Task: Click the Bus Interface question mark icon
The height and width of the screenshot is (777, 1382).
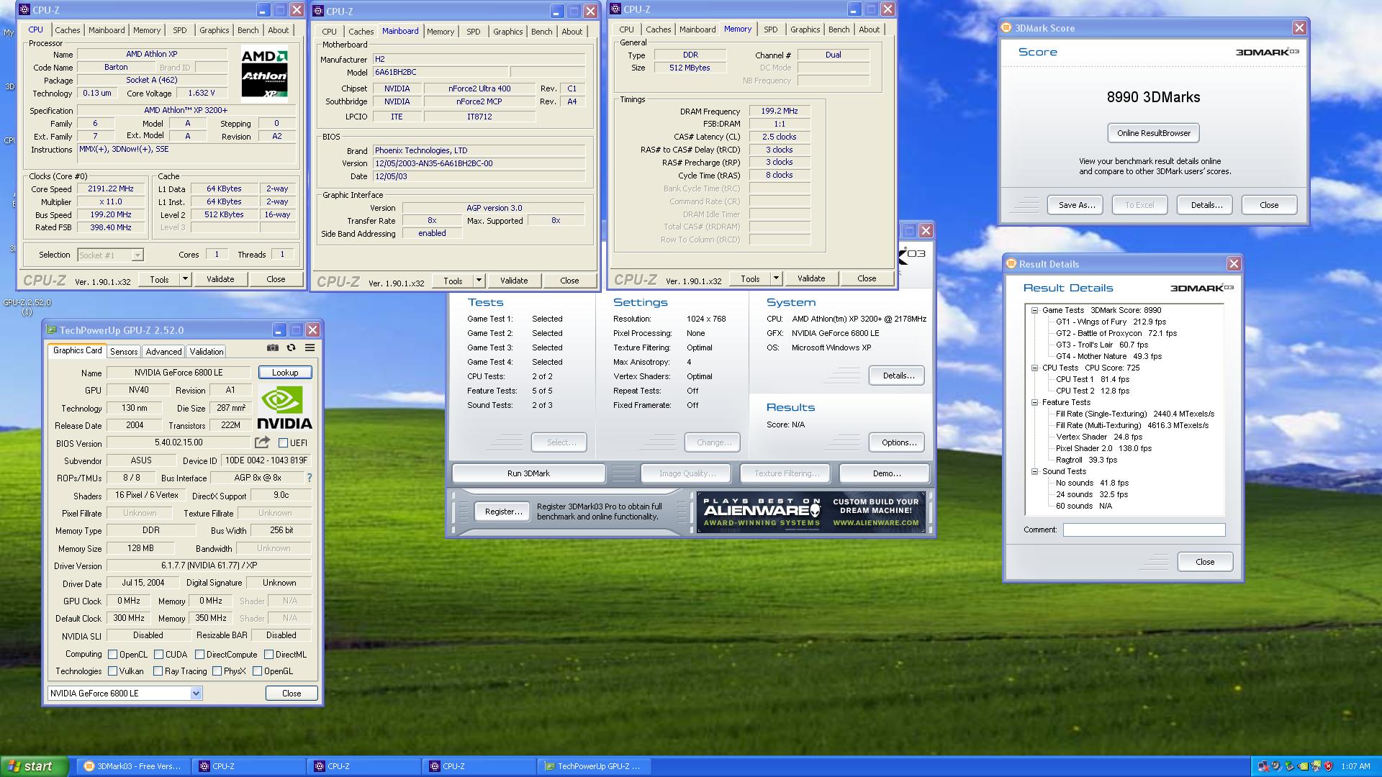Action: click(310, 478)
